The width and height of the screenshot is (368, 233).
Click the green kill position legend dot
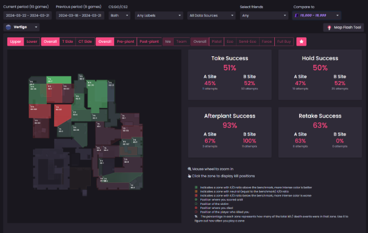pos(196,200)
